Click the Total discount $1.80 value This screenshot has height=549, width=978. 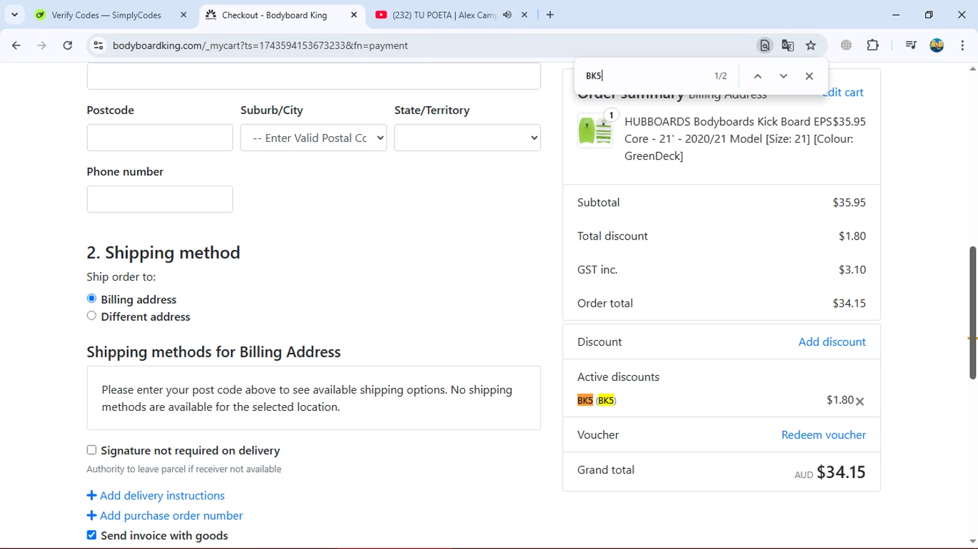852,236
